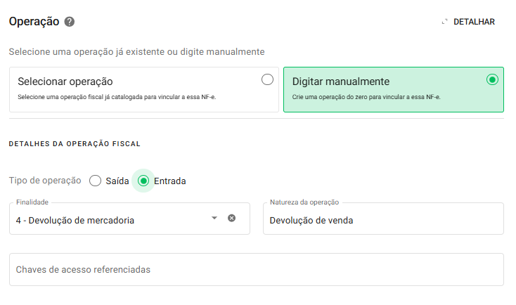Click the 'Digitar manualmente' card title
Image resolution: width=516 pixels, height=305 pixels.
[x=340, y=82]
